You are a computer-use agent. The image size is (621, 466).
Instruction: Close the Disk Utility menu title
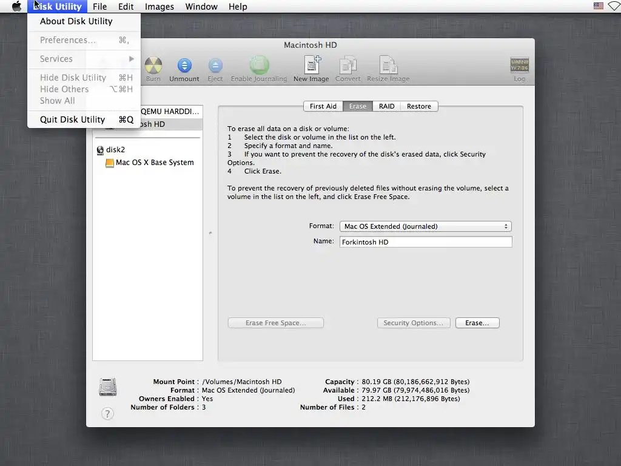58,6
